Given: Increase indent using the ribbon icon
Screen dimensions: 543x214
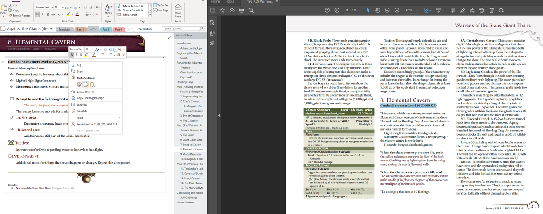Looking at the screenshot, I should 91,7.
